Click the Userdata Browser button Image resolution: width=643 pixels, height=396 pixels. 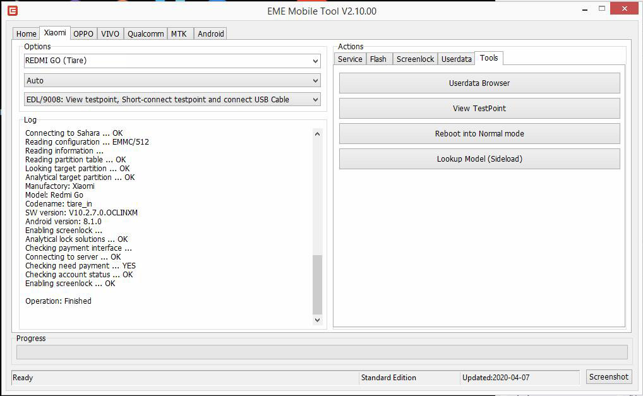pyautogui.click(x=479, y=83)
